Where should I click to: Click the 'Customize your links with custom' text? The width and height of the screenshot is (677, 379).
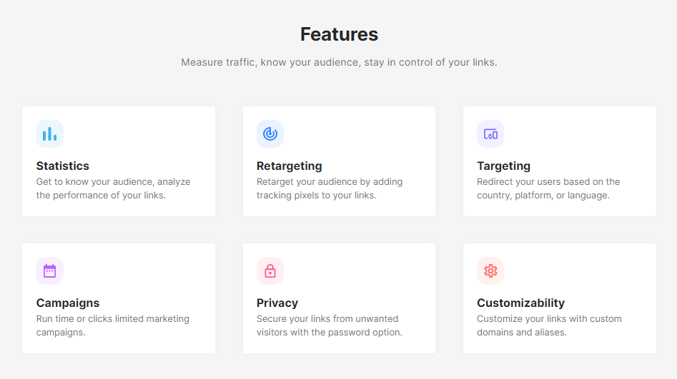[x=549, y=325]
